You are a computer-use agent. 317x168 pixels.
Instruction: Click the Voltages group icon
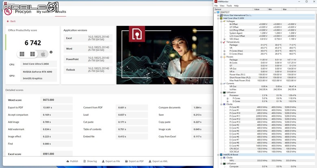click(x=224, y=21)
